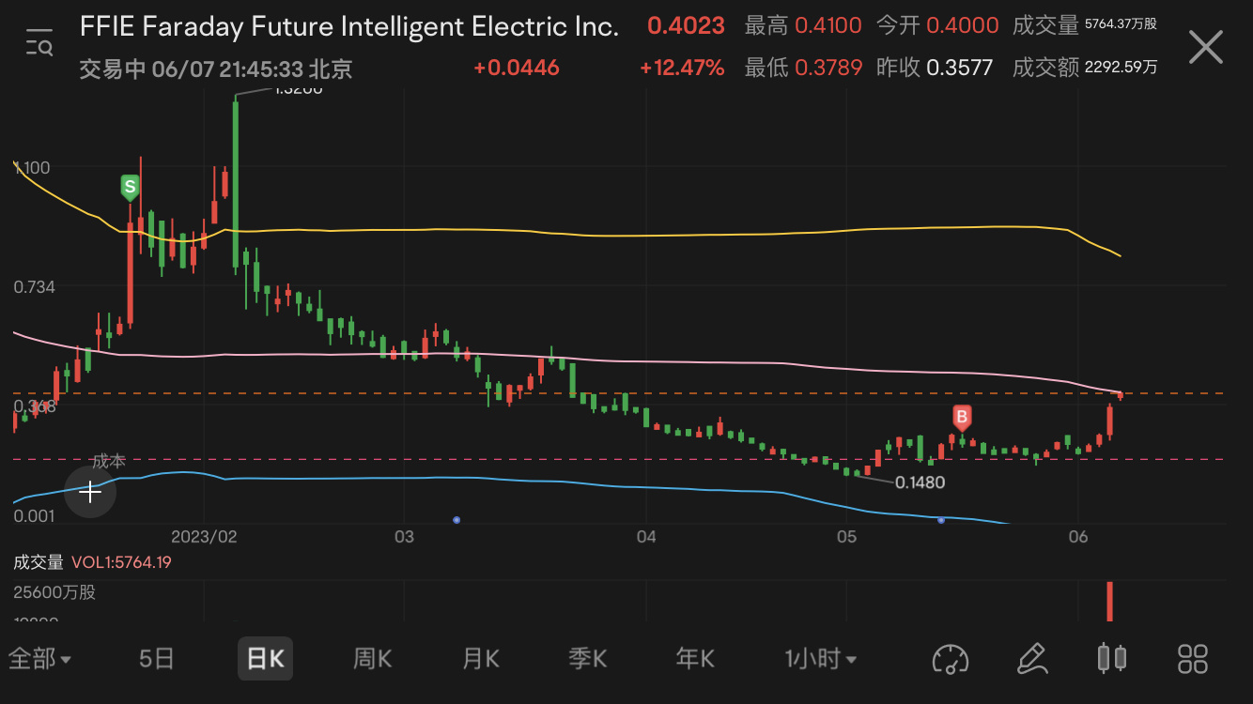Switch to the 季K quarterly tab
This screenshot has height=704, width=1253.
(x=588, y=659)
